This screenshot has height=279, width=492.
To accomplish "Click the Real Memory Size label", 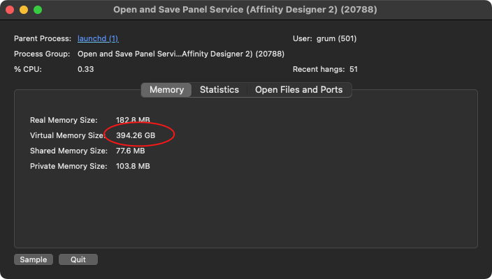I will click(x=64, y=120).
